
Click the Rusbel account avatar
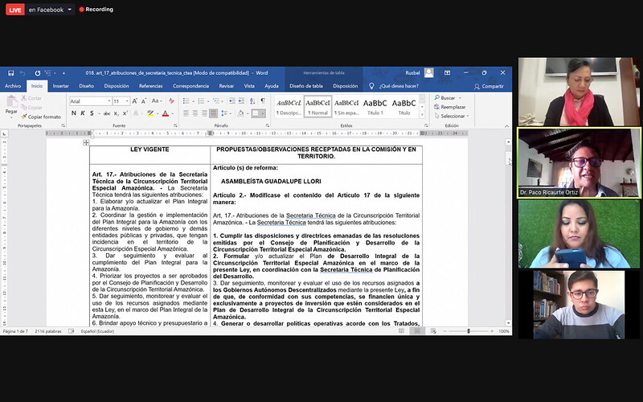(x=429, y=73)
